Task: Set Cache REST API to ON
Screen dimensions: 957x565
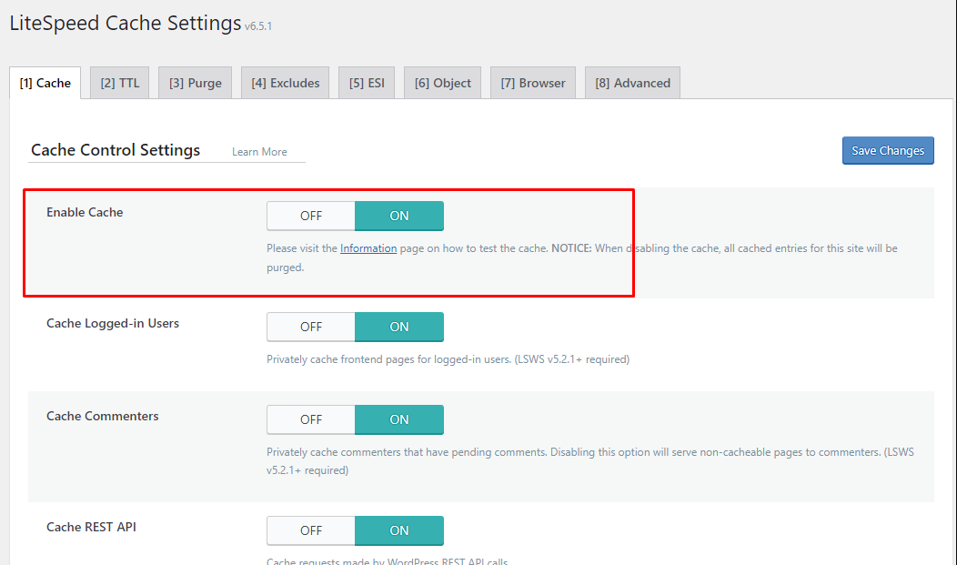Action: (399, 530)
